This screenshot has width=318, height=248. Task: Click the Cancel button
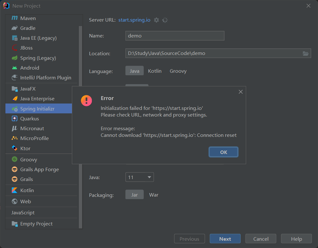coord(261,239)
